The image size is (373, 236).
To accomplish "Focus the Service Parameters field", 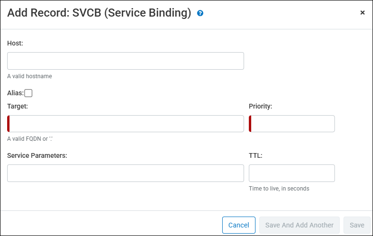I will 126,173.
